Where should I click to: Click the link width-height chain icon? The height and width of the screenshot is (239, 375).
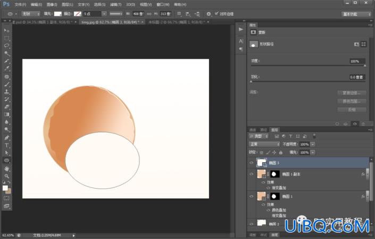(149, 14)
